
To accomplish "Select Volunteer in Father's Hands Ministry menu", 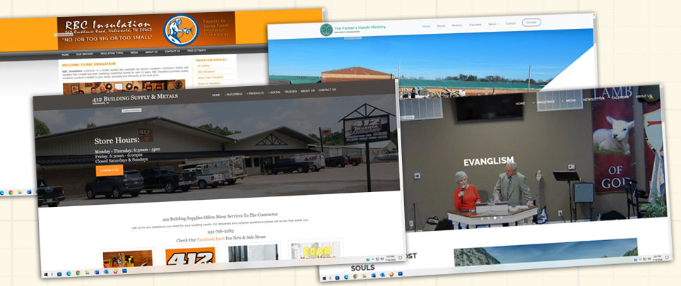I will (x=475, y=25).
